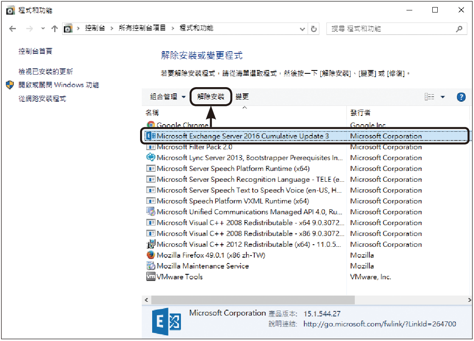Select the 所有控制台項目 breadcrumb
This screenshot has height=341, width=474.
[142, 28]
